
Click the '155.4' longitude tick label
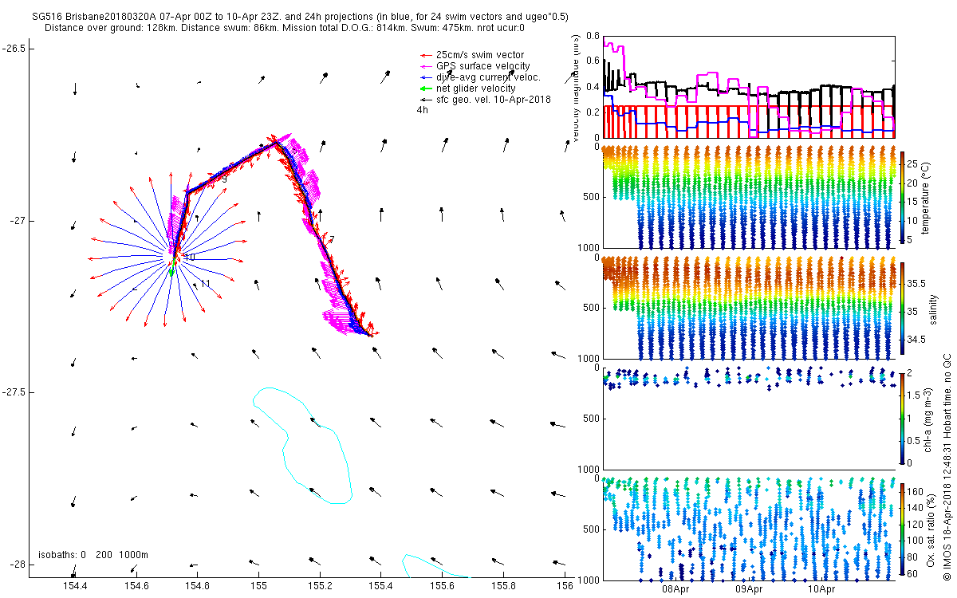click(x=381, y=585)
